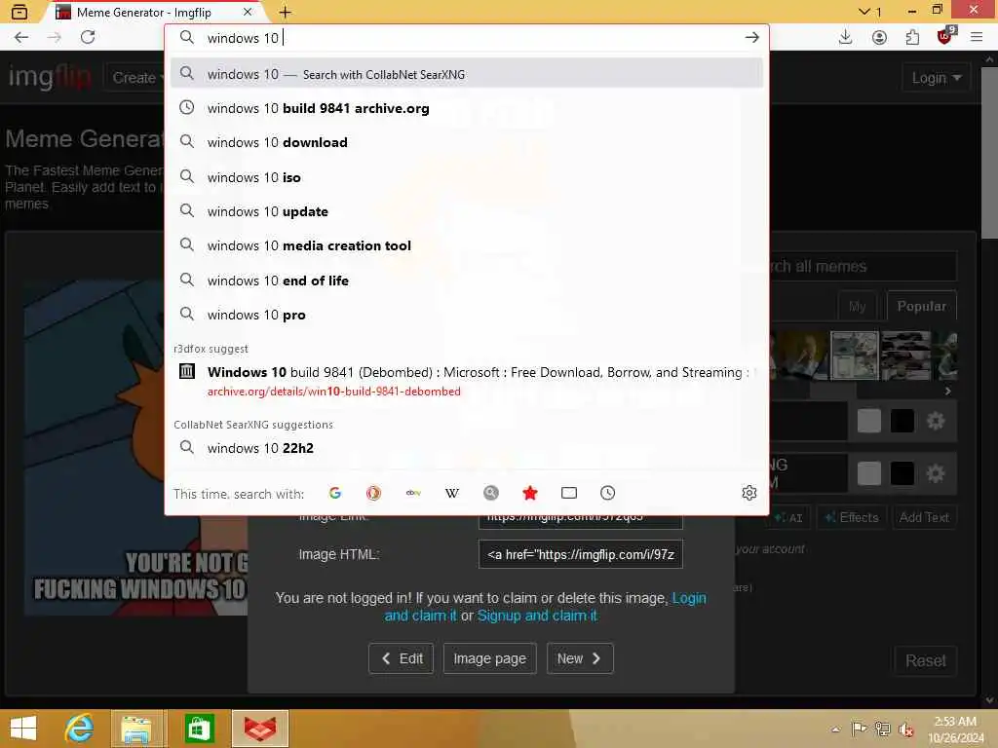Choose suggestion windows 10 end of life
Viewport: 998px width, 748px height.
pos(467,280)
